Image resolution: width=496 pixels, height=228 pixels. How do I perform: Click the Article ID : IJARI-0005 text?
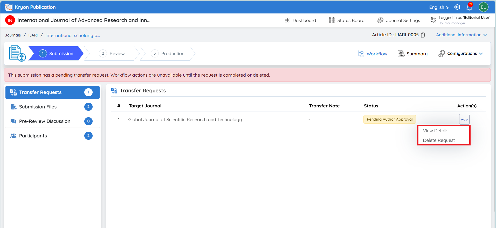(x=395, y=35)
